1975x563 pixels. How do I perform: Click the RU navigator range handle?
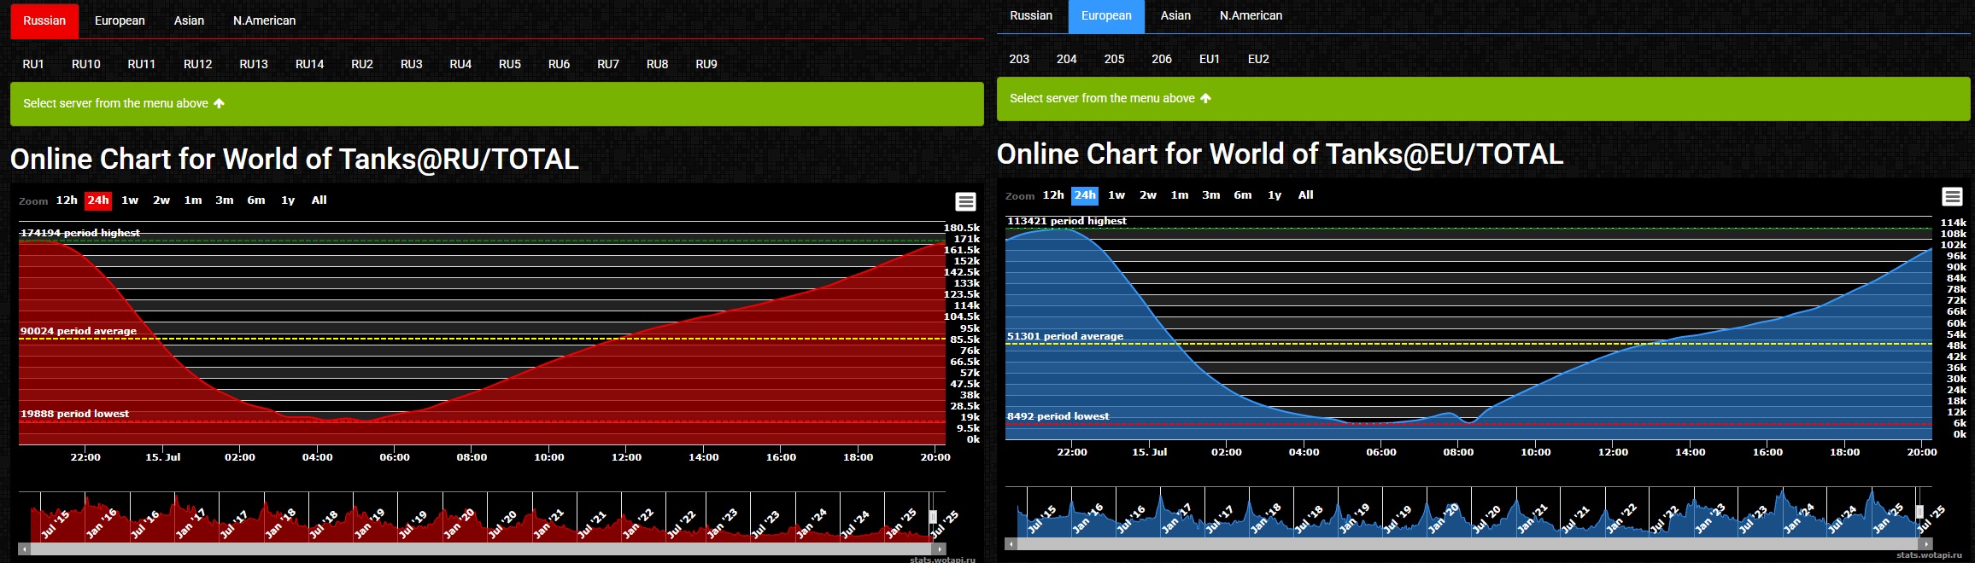933,517
